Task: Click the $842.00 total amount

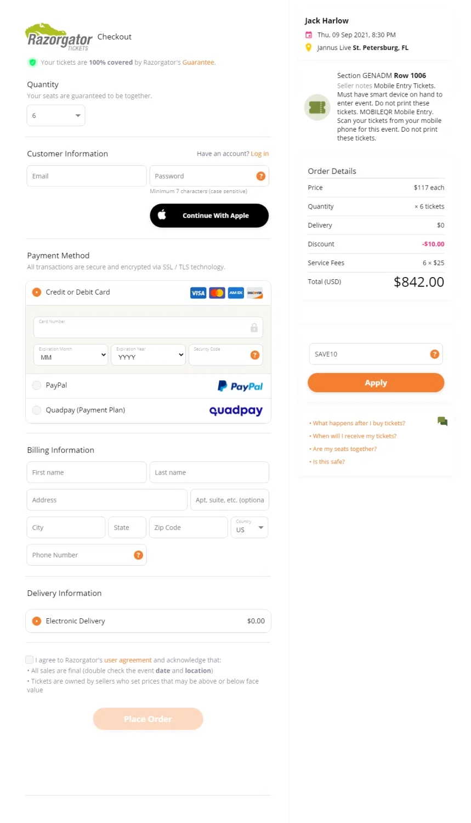Action: click(x=419, y=282)
